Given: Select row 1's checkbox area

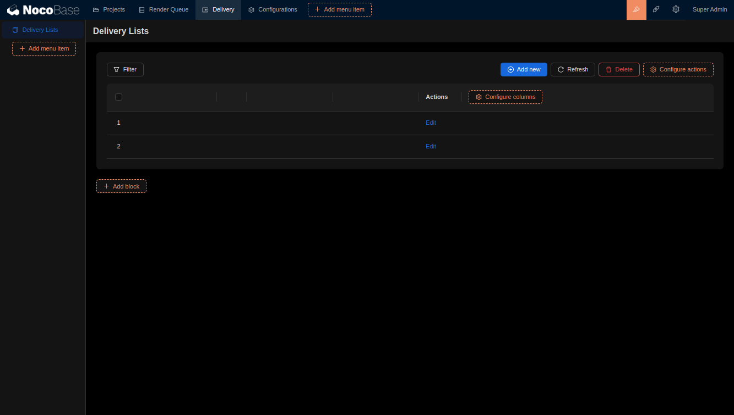Looking at the screenshot, I should click(118, 123).
